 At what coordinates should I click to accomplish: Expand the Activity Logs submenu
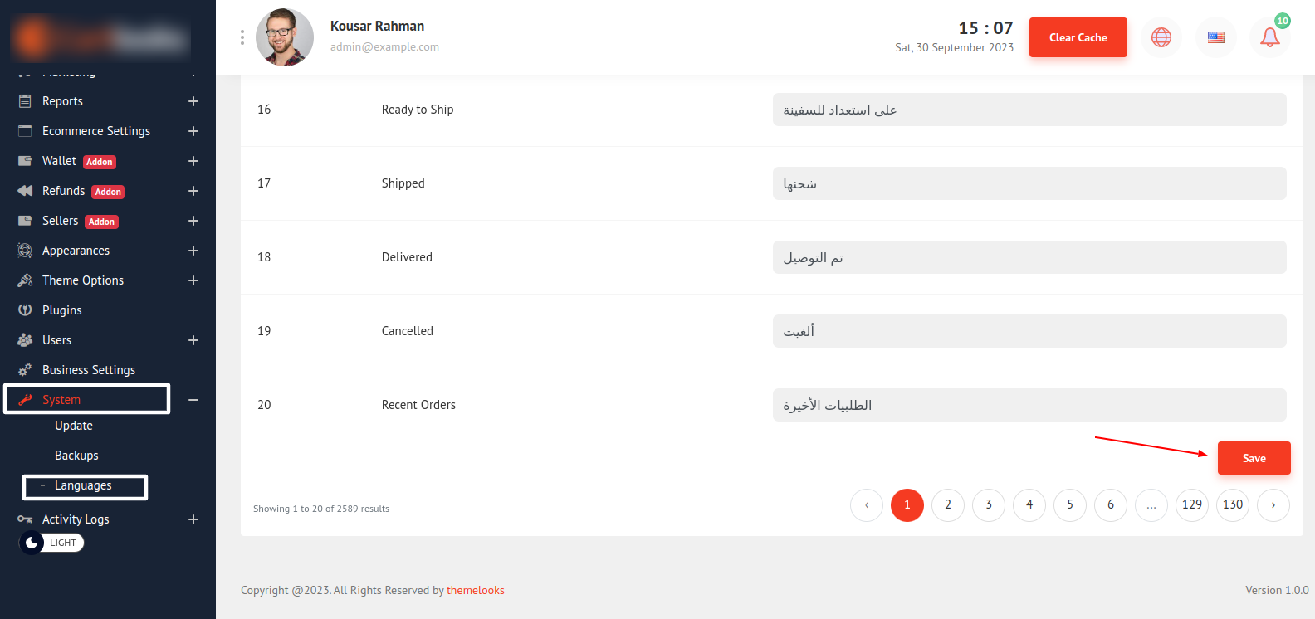click(x=193, y=519)
